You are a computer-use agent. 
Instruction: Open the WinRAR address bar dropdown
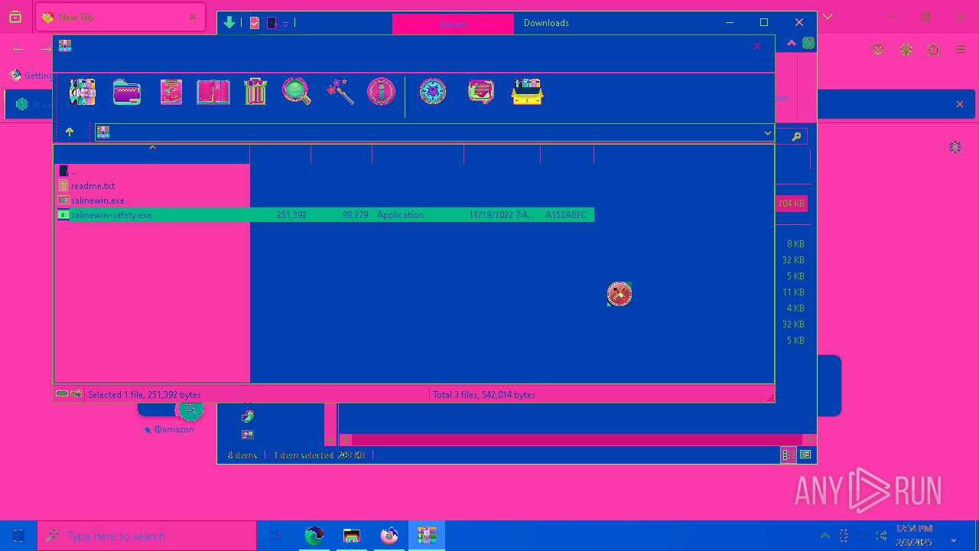[x=767, y=133]
